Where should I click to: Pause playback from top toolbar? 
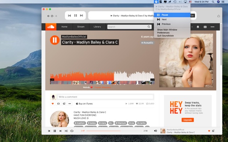click(76, 16)
